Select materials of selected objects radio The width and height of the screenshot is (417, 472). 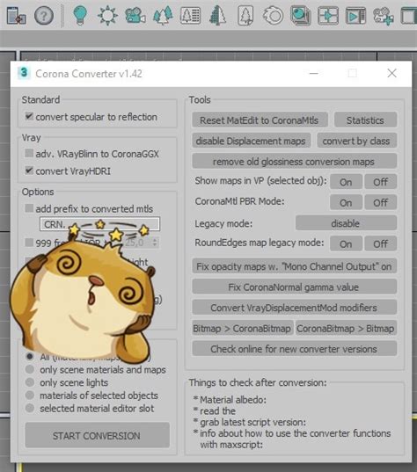[x=30, y=395]
